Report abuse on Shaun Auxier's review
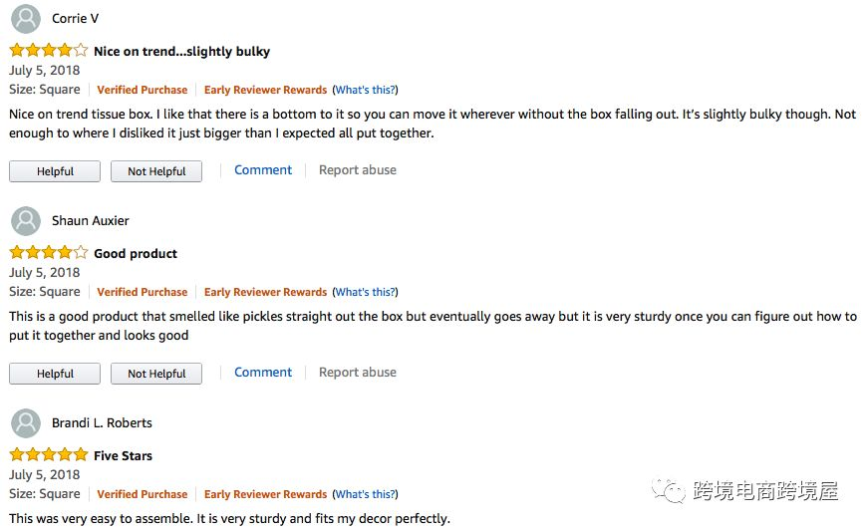 coord(357,373)
